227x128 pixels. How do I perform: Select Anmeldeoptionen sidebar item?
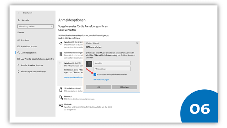[29, 53]
